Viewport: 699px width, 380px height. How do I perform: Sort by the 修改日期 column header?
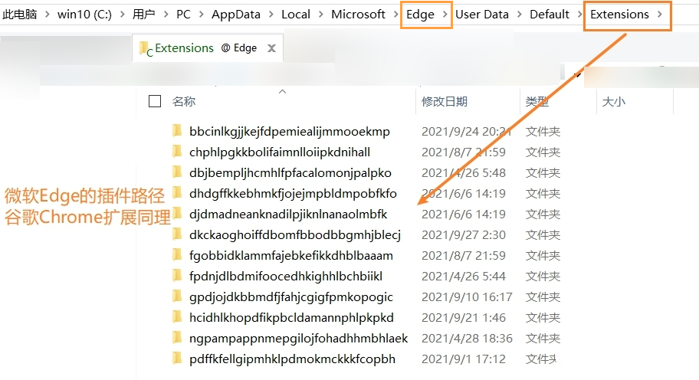[x=445, y=102]
